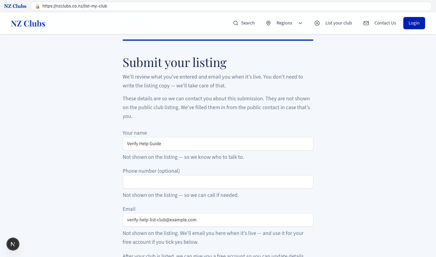Click the Contact Us envelope icon
The width and height of the screenshot is (436, 257).
click(x=366, y=23)
